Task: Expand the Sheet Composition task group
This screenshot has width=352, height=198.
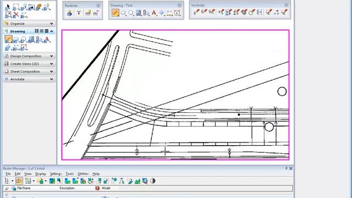Action: (52, 71)
